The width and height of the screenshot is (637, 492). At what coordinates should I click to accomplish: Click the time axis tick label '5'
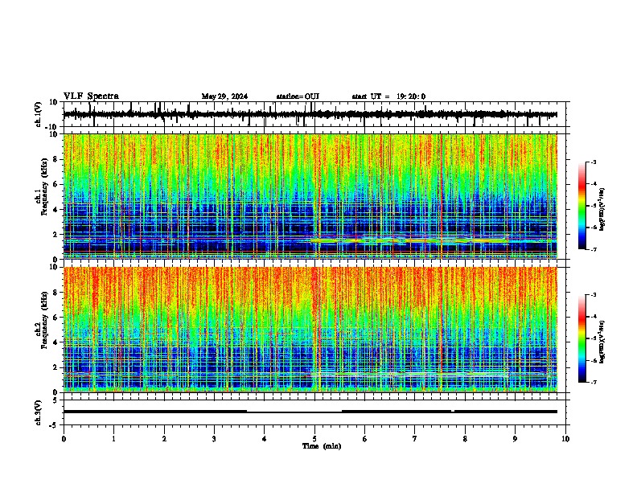pyautogui.click(x=314, y=439)
